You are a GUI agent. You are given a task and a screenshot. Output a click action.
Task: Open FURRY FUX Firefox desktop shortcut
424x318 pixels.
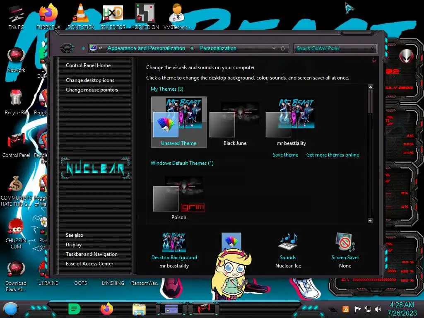48,16
